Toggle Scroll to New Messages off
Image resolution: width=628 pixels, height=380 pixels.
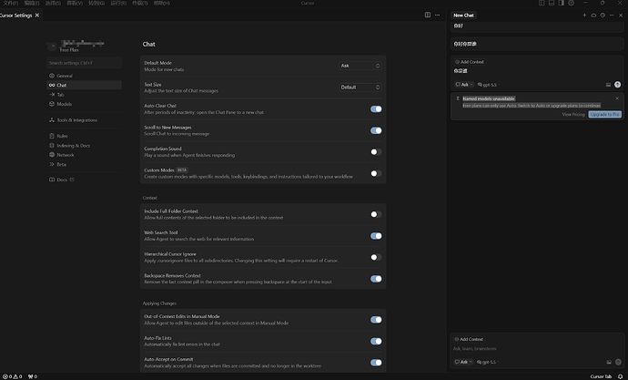point(376,130)
